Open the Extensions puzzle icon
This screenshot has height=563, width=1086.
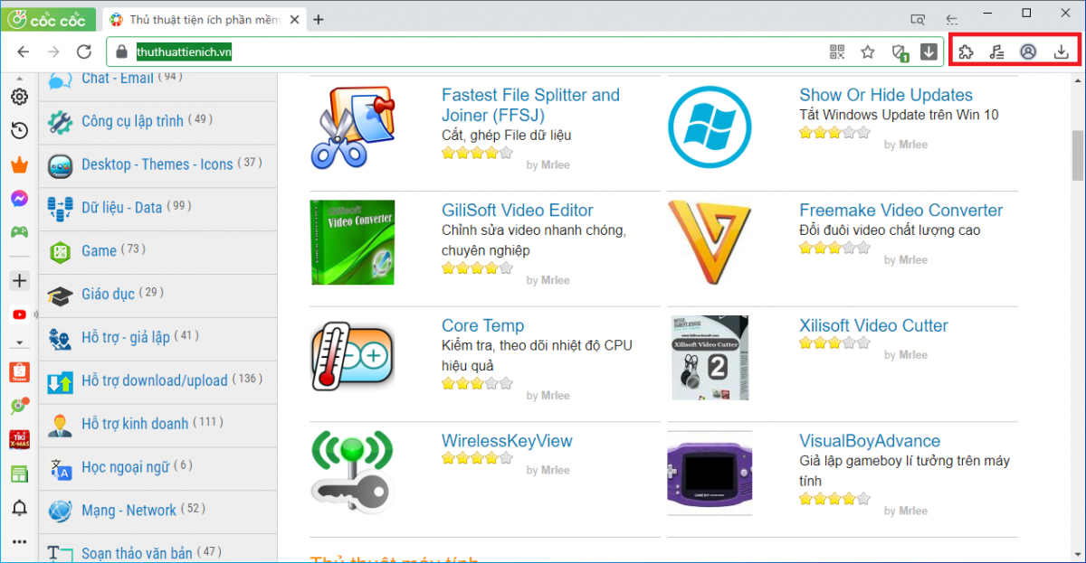(x=966, y=52)
